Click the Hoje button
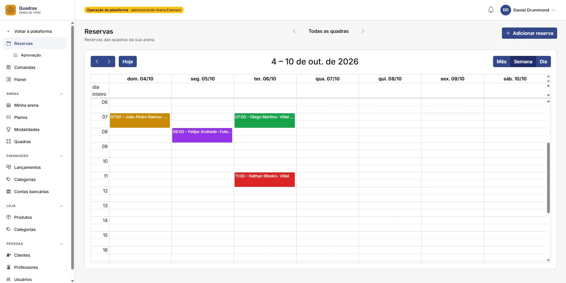Screen dimensions: 566x283 (x=128, y=62)
